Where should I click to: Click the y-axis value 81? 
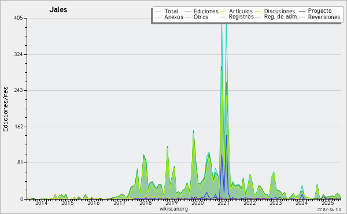pyautogui.click(x=20, y=163)
